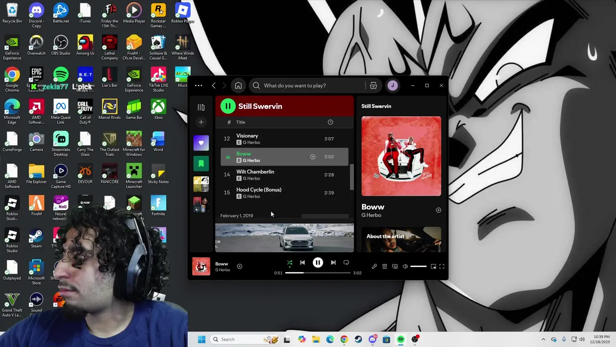Open Your Episodes green bookmark in sidebar
Viewport: 616px width, 347px height.
pyautogui.click(x=201, y=163)
